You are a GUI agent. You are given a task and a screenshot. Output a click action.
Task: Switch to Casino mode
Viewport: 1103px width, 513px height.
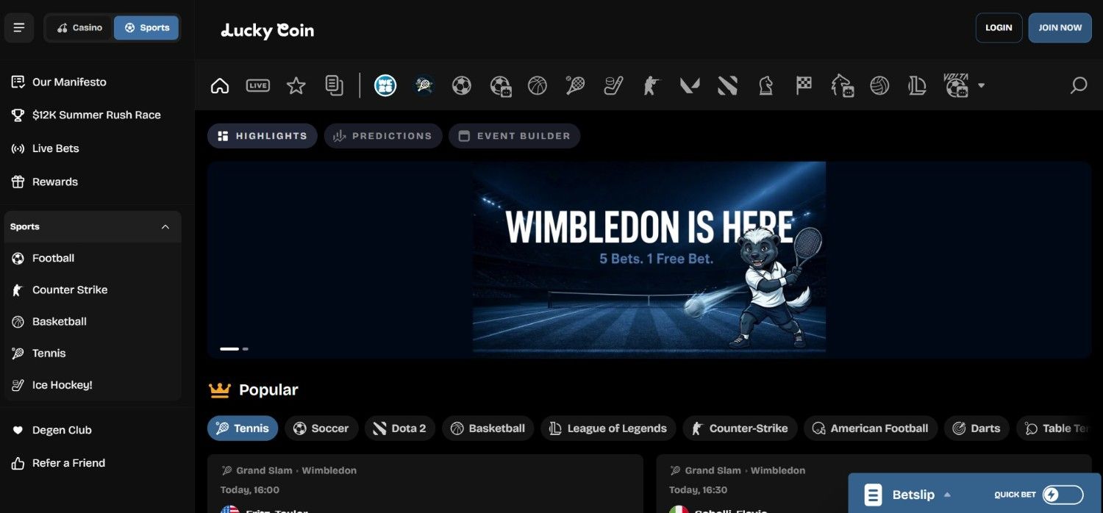[x=79, y=28]
